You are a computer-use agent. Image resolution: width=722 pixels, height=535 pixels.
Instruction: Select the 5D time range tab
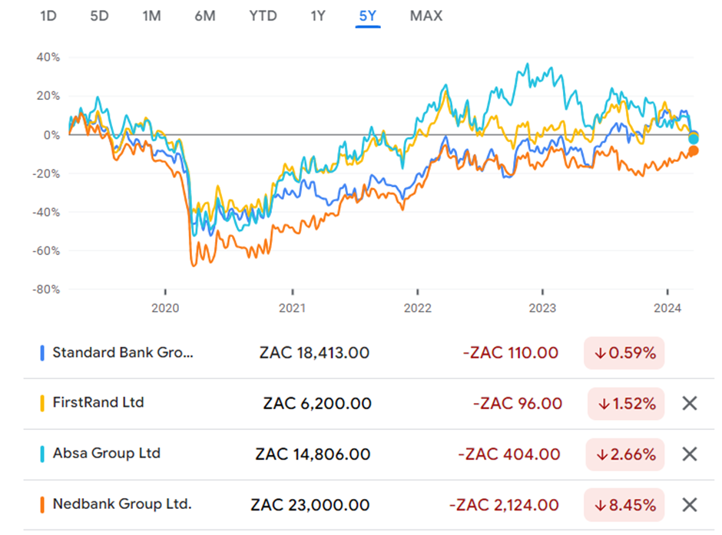[x=100, y=15]
